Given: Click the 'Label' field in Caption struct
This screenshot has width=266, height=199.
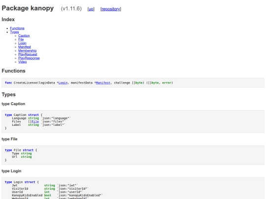Looking at the screenshot, I should click(16, 125).
